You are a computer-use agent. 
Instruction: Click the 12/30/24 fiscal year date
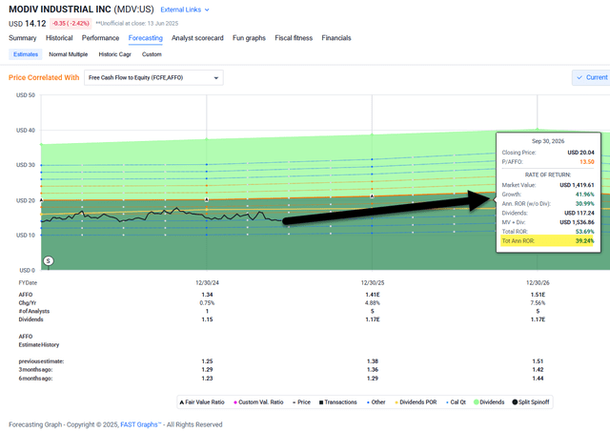coord(207,283)
